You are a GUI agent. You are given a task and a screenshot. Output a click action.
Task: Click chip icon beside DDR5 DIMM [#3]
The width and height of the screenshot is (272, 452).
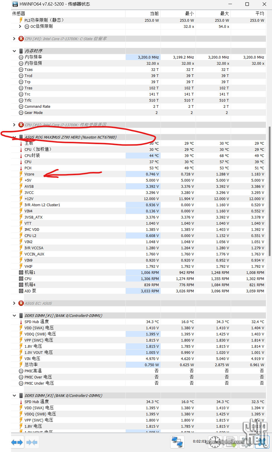point(21,395)
